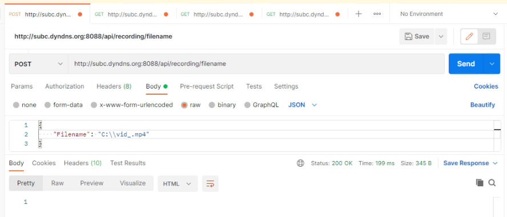Copy response with the copy icon
This screenshot has width=507, height=217.
pyautogui.click(x=480, y=183)
